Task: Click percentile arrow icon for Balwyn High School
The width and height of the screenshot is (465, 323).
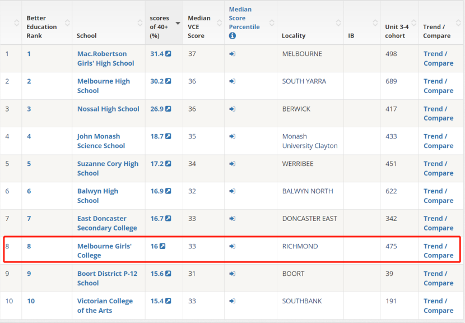Action: coord(232,191)
